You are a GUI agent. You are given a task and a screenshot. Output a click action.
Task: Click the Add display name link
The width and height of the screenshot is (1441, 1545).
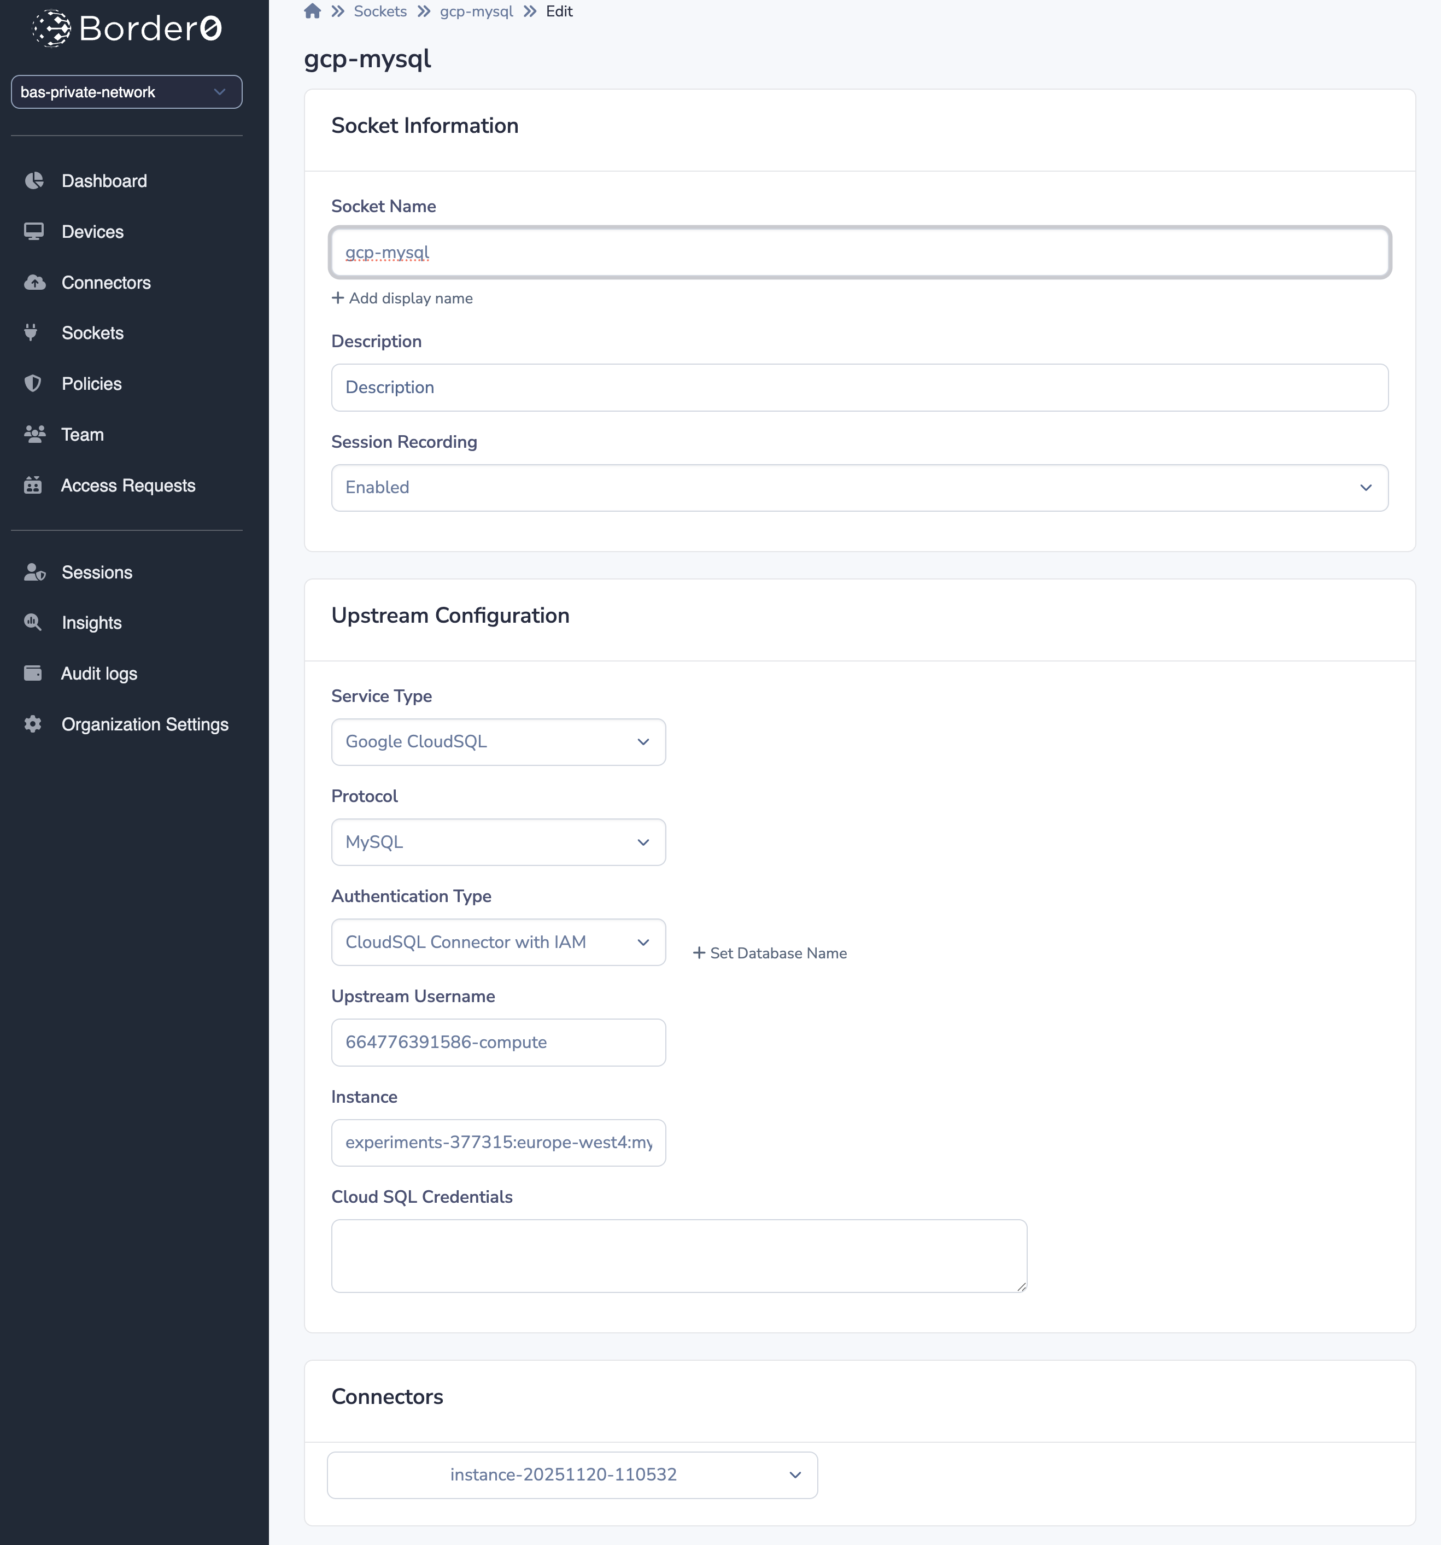pyautogui.click(x=402, y=299)
